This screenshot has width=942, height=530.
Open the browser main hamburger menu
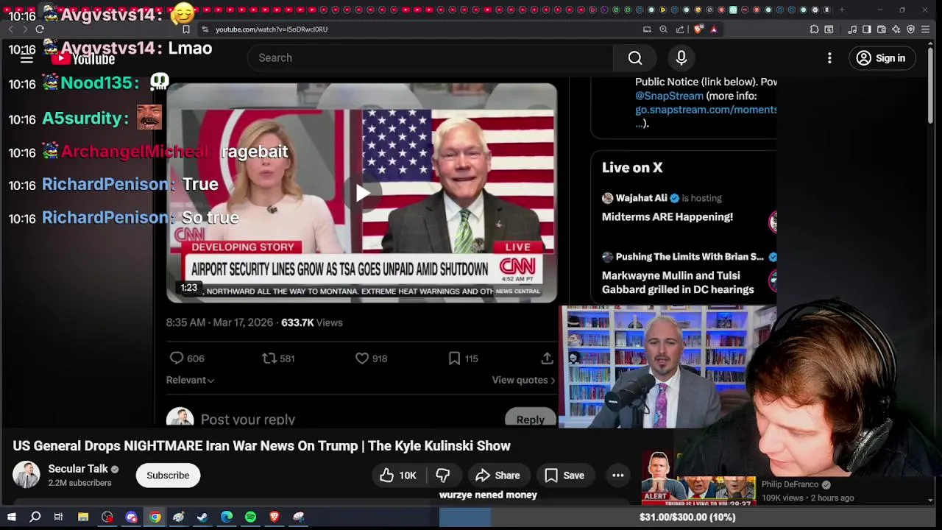click(926, 29)
